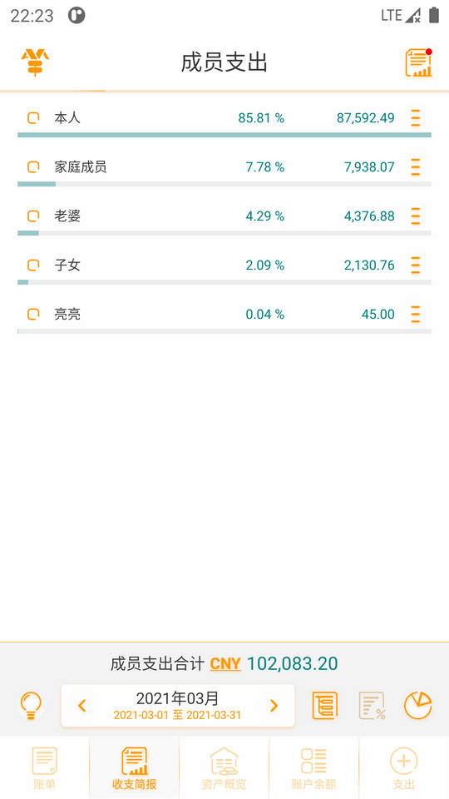Open the menu icon for 亮亮 row

tap(416, 314)
